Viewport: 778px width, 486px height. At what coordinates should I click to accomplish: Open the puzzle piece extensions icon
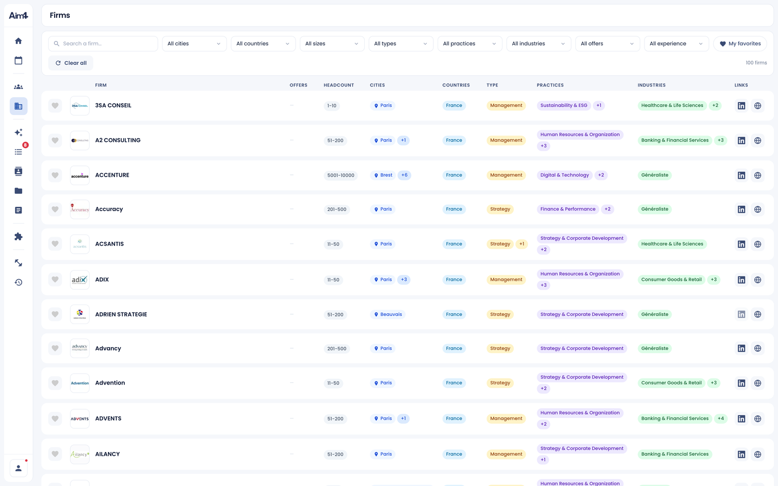18,237
